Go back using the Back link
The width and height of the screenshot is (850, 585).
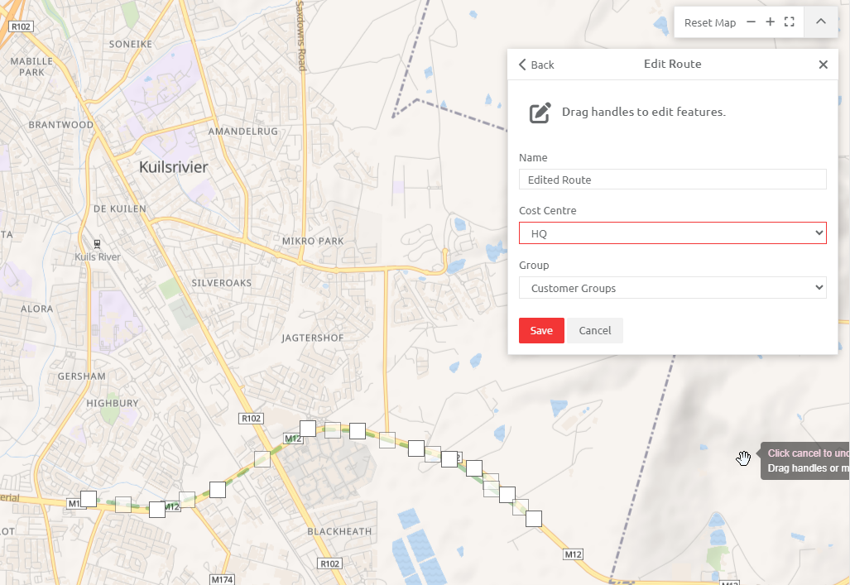click(535, 64)
